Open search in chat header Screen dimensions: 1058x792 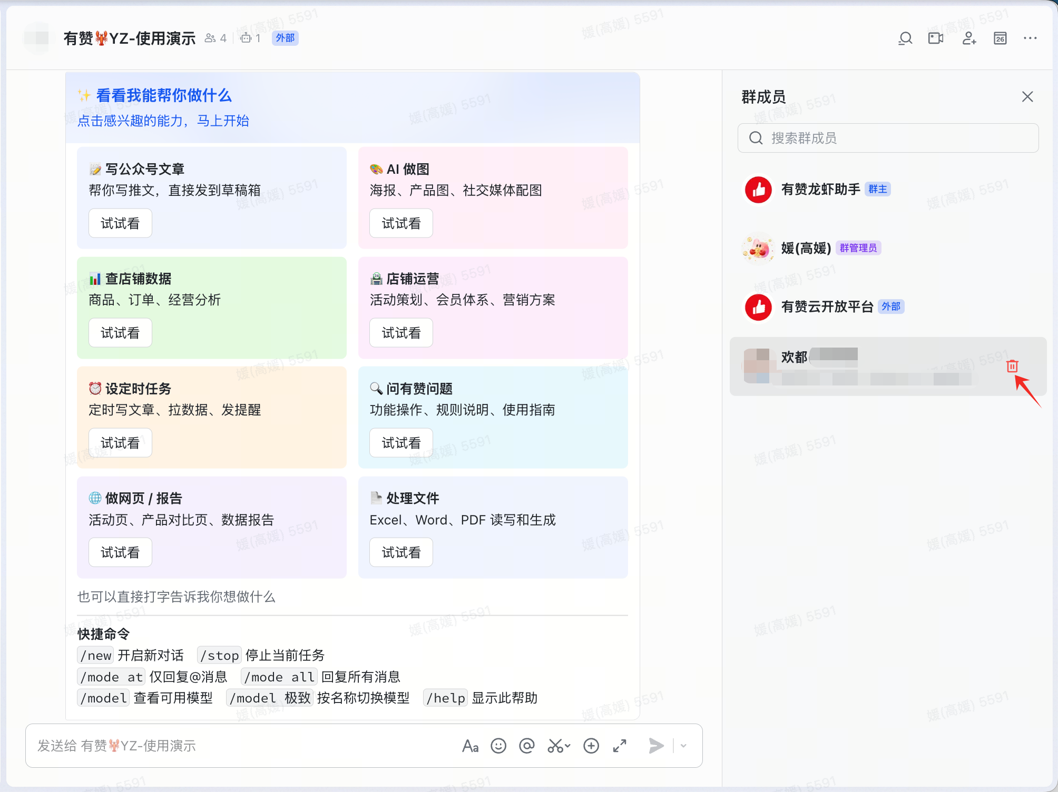click(905, 38)
